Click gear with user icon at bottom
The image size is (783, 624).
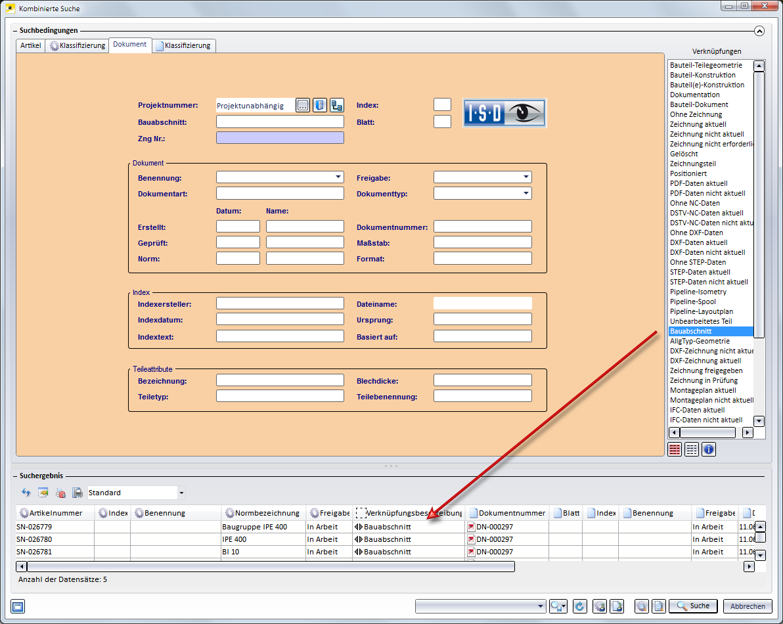click(600, 606)
